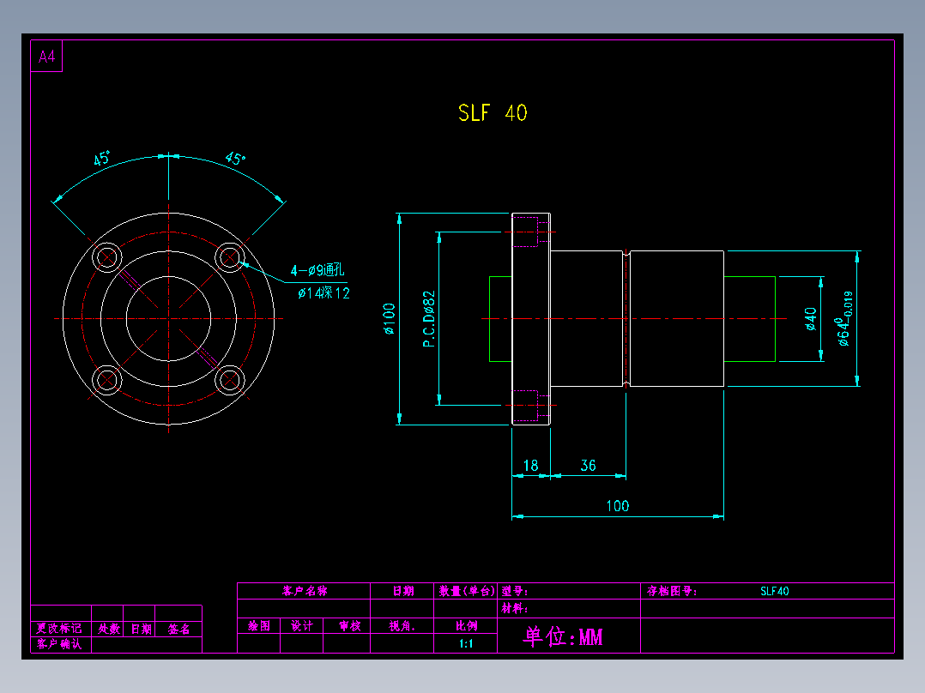This screenshot has width=925, height=693.
Task: Select the 单位:MM units text
Action: 564,637
